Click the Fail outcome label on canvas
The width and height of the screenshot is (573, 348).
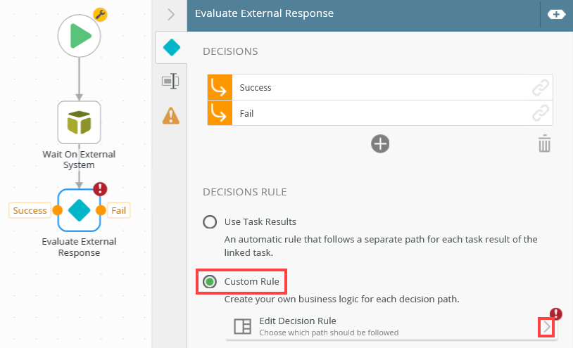click(x=120, y=210)
